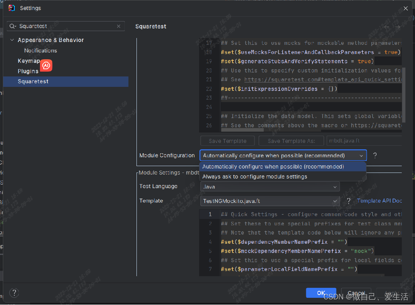Close the Settings dialog
Screen dimensions: 415x305
[405, 8]
